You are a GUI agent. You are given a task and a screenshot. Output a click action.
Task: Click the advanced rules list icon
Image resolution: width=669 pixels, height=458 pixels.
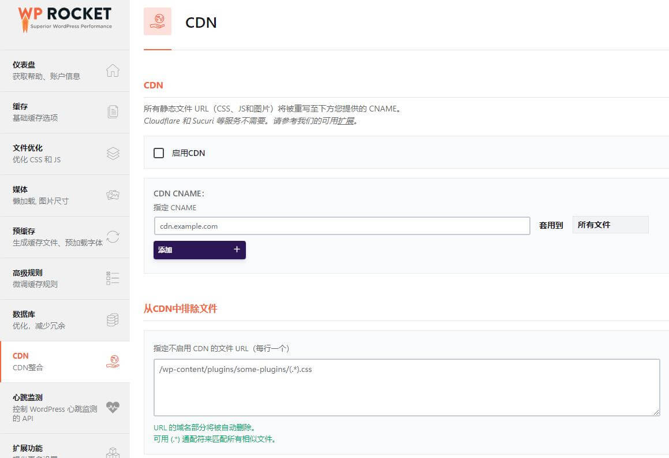click(x=113, y=278)
